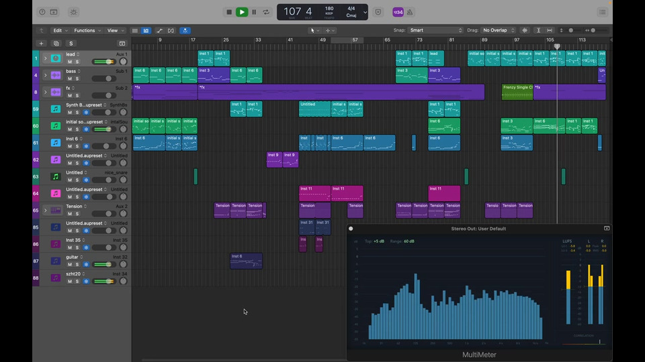Click the metronome icon in control bar
Screen dimensions: 645x362
click(x=410, y=12)
